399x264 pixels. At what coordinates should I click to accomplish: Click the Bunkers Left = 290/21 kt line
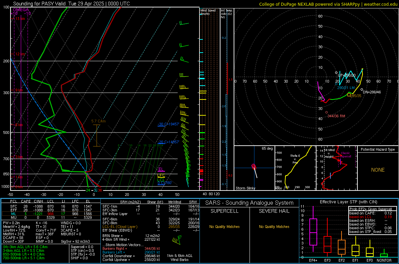point(131,252)
